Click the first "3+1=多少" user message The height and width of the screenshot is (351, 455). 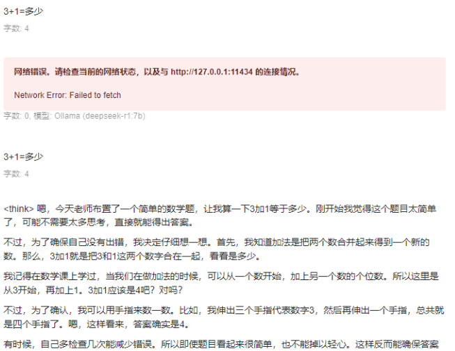point(23,11)
